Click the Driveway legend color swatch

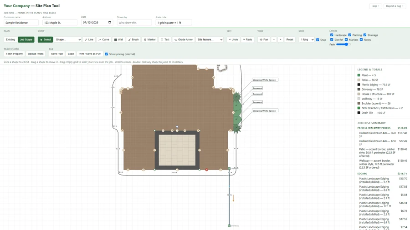click(359, 89)
